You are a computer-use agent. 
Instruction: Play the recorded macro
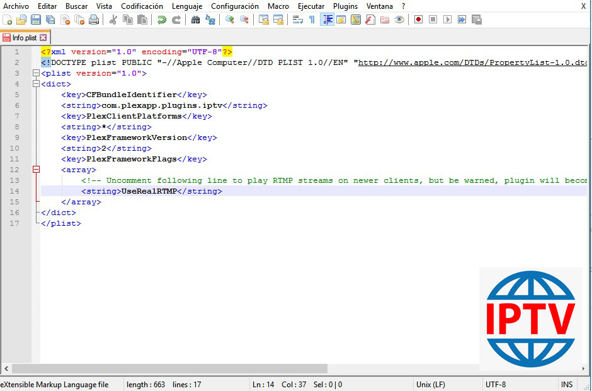coord(447,20)
